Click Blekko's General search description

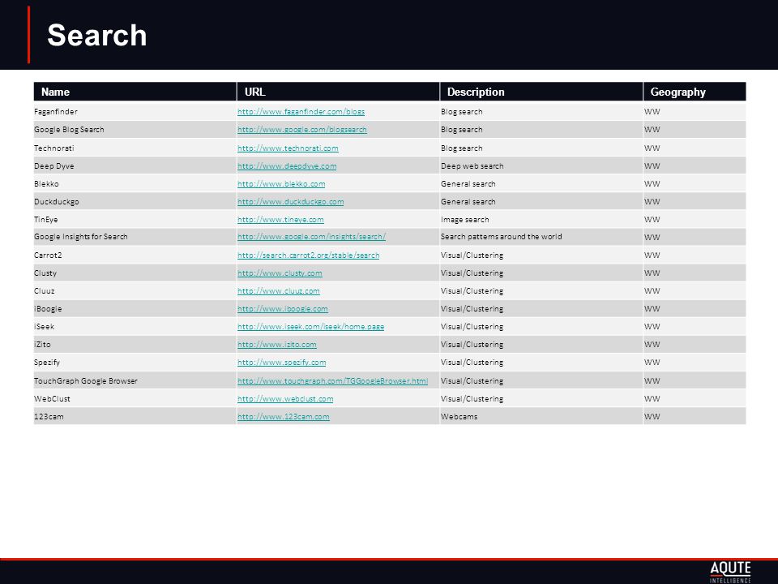coord(468,184)
